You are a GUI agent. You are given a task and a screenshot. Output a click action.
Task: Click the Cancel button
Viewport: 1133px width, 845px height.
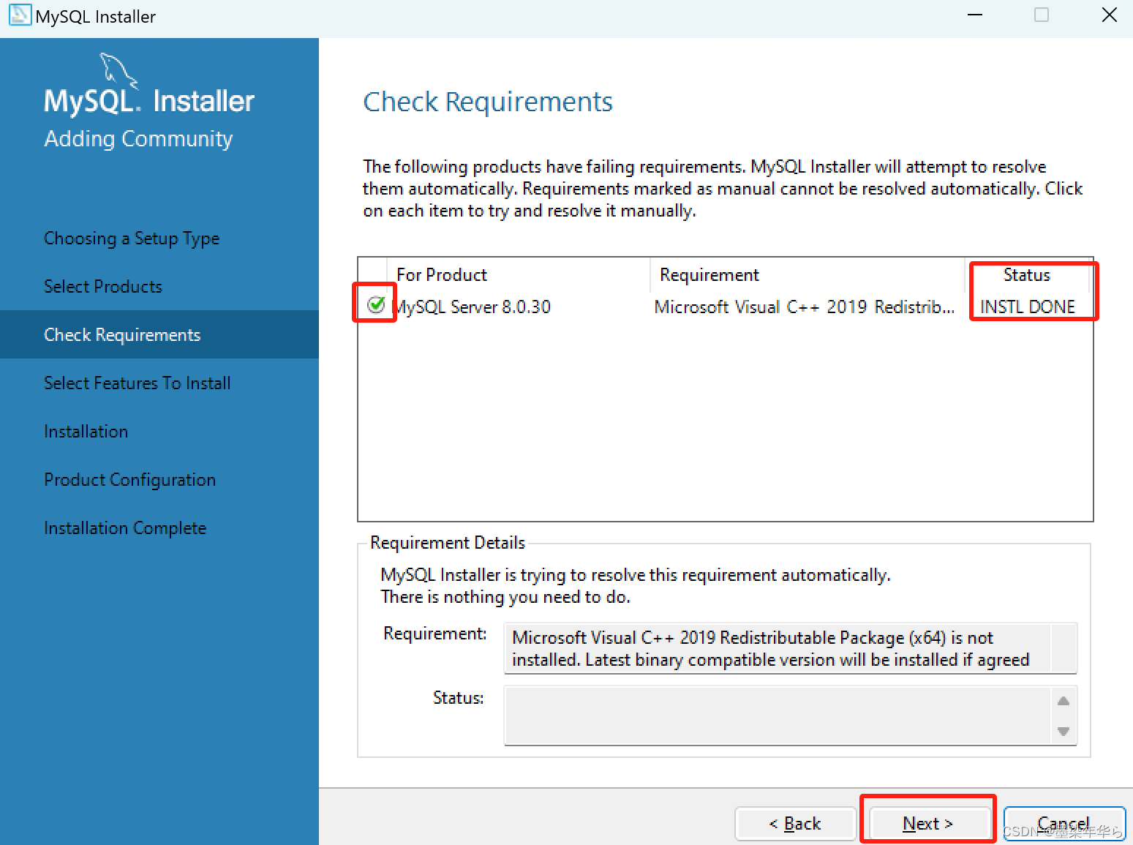pyautogui.click(x=1064, y=824)
